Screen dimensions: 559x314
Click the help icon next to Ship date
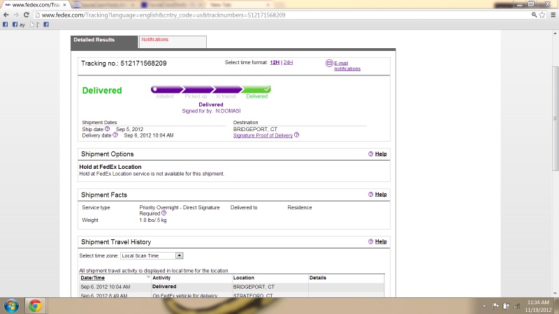click(x=108, y=129)
